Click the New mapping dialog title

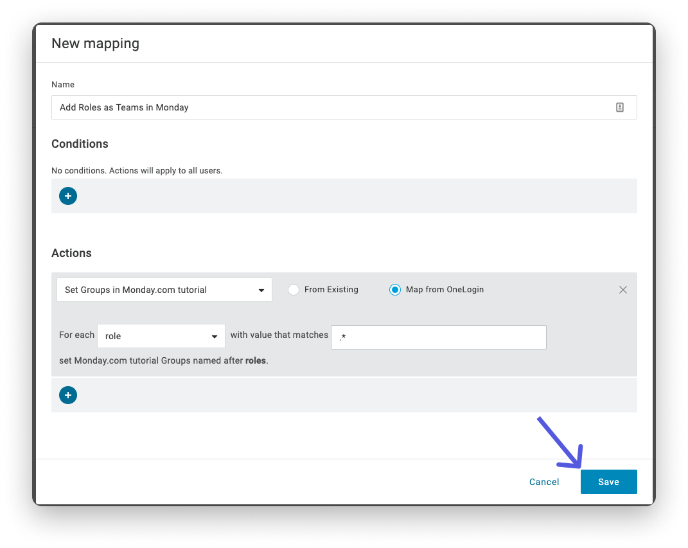pos(95,44)
